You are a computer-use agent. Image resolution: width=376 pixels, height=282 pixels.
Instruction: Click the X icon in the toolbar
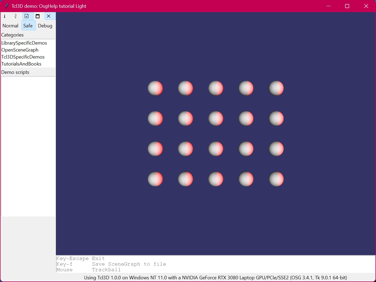49,16
